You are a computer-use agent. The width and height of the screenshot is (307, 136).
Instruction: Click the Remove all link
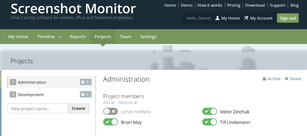tap(128, 102)
